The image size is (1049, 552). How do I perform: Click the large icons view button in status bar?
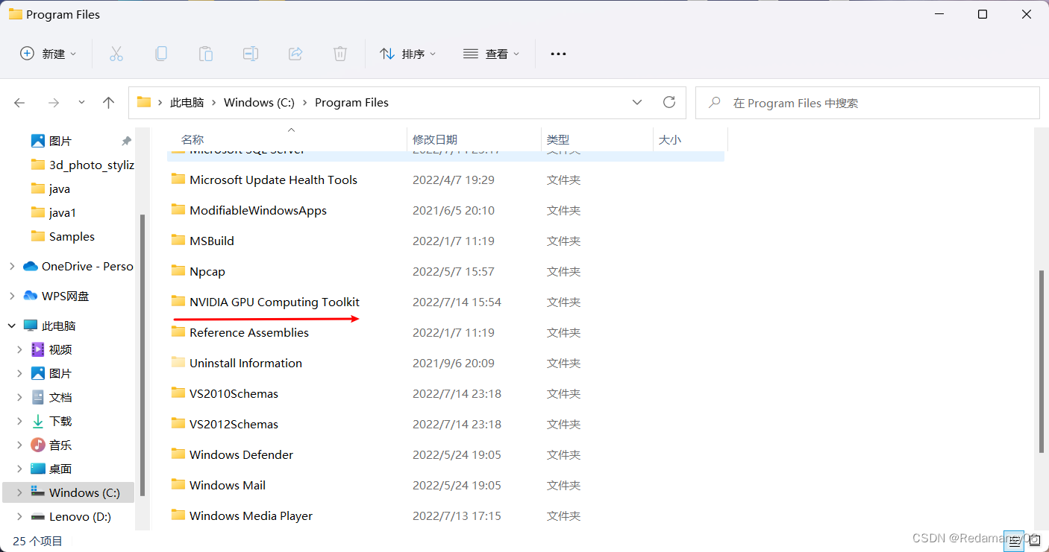click(x=1035, y=541)
